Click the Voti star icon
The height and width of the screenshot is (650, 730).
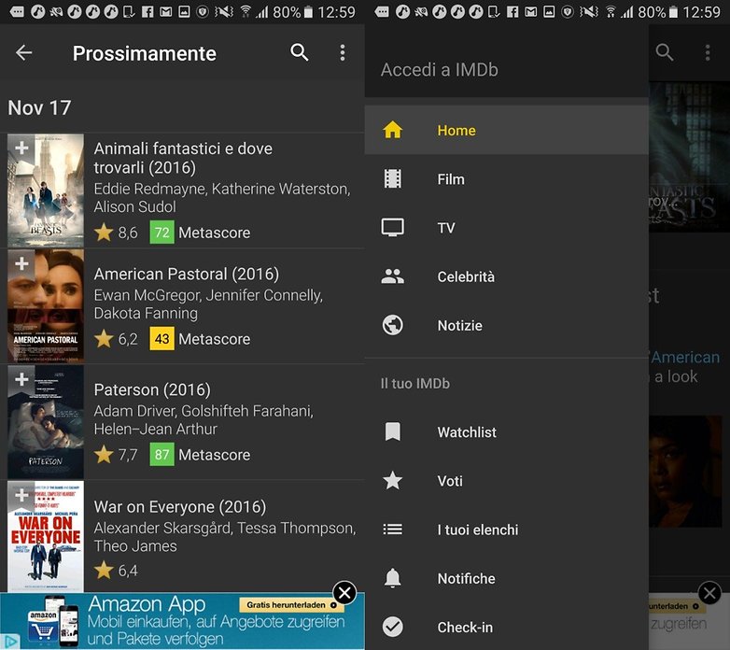coord(392,481)
